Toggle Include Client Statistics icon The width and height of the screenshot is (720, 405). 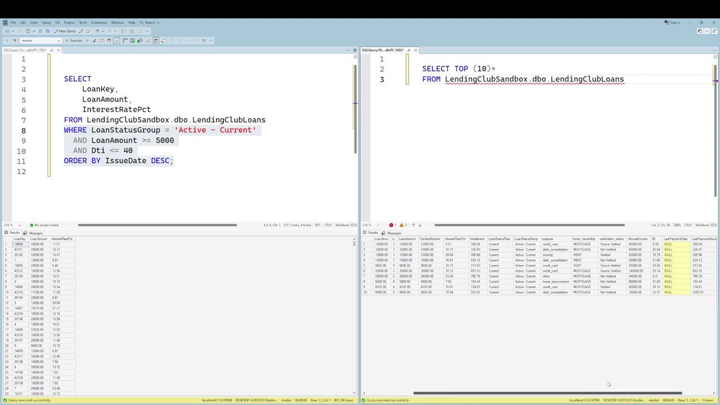(x=139, y=40)
